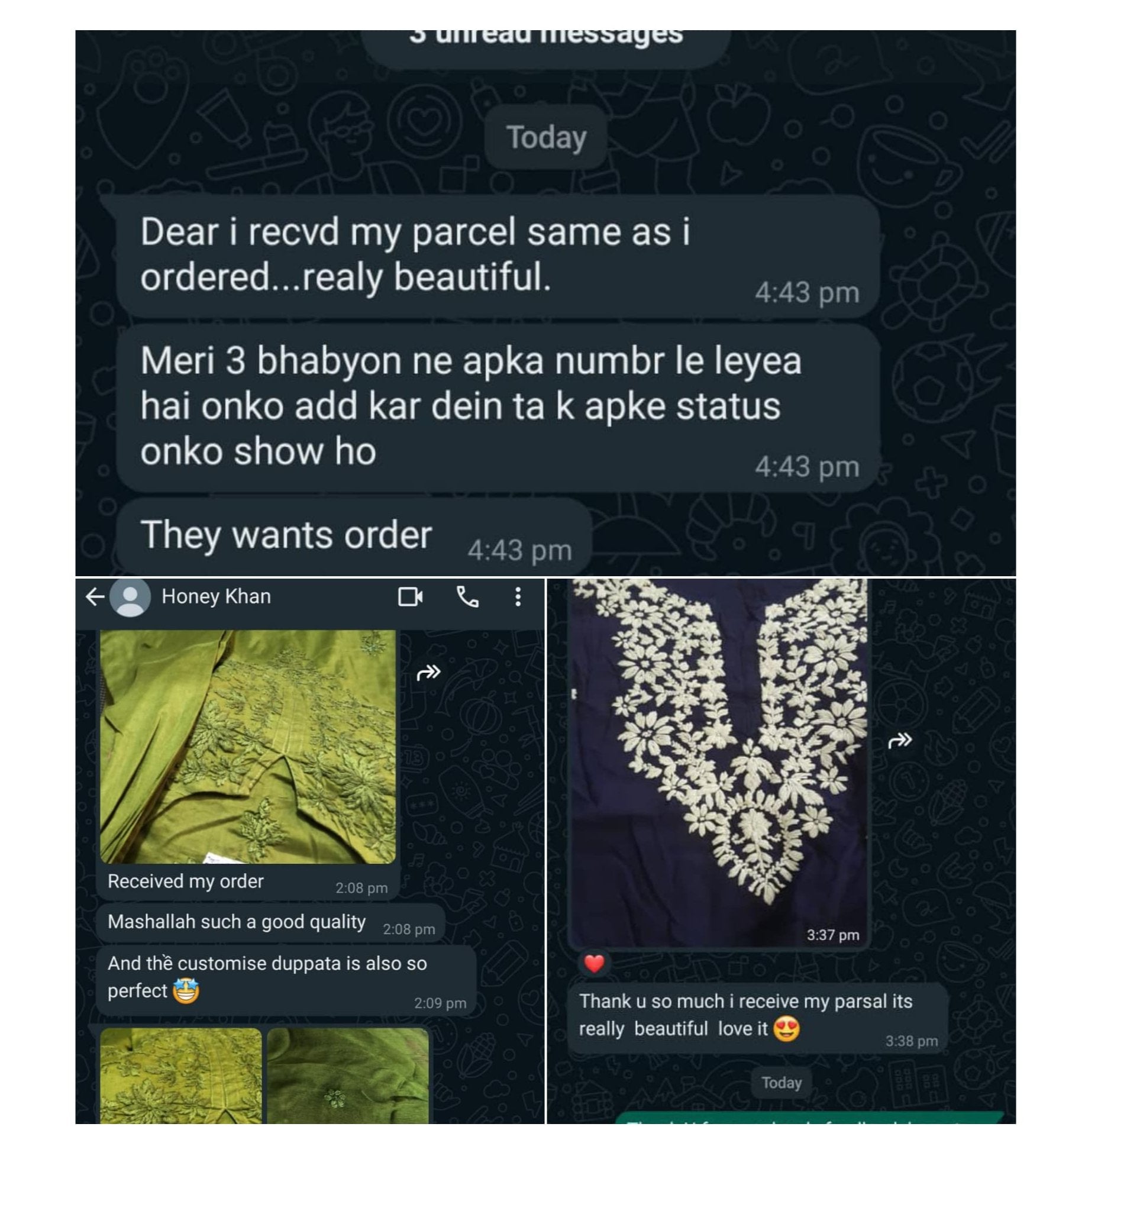Screen dimensions: 1127x1227
Task: Open the lower-left green embroidery thumbnail
Action: click(x=180, y=1076)
